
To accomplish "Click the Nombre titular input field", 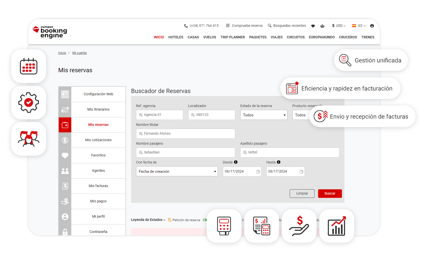I will pyautogui.click(x=185, y=134).
